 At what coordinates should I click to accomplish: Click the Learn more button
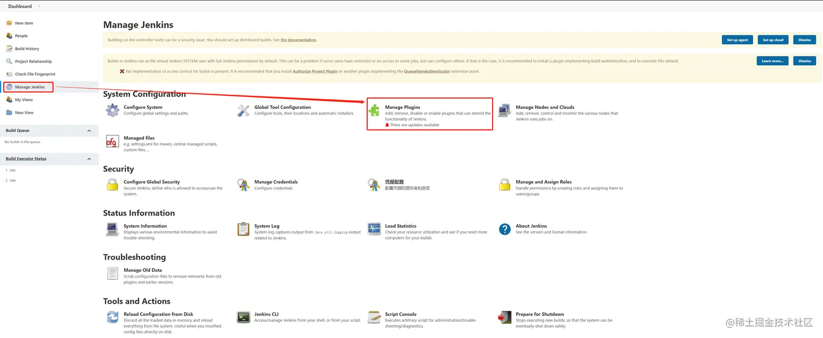click(772, 61)
